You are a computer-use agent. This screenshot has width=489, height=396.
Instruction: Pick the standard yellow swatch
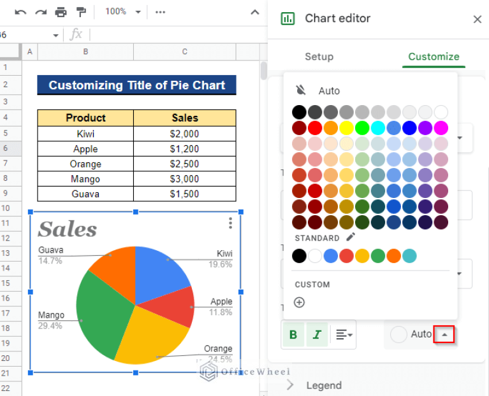[x=362, y=256]
